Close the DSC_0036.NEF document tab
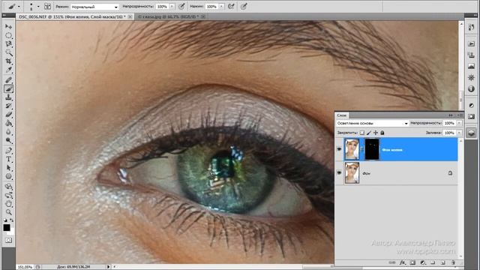The width and height of the screenshot is (480, 270). pos(130,16)
